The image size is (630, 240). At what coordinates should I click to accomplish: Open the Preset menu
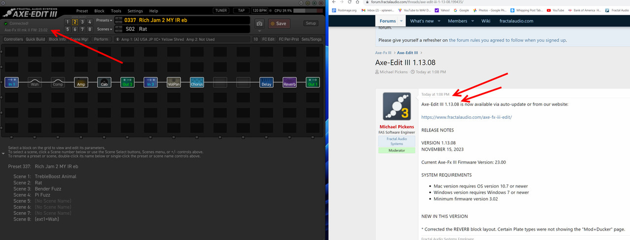click(82, 11)
